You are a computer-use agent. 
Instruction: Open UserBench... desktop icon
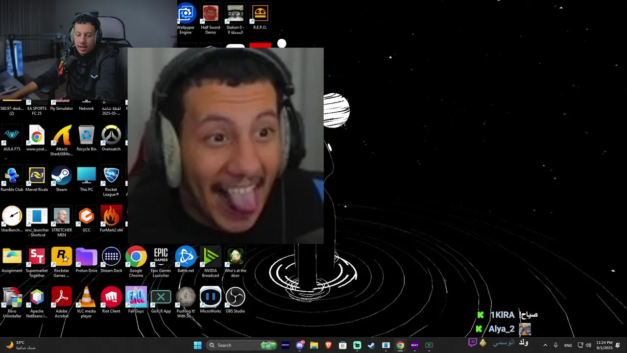[12, 220]
